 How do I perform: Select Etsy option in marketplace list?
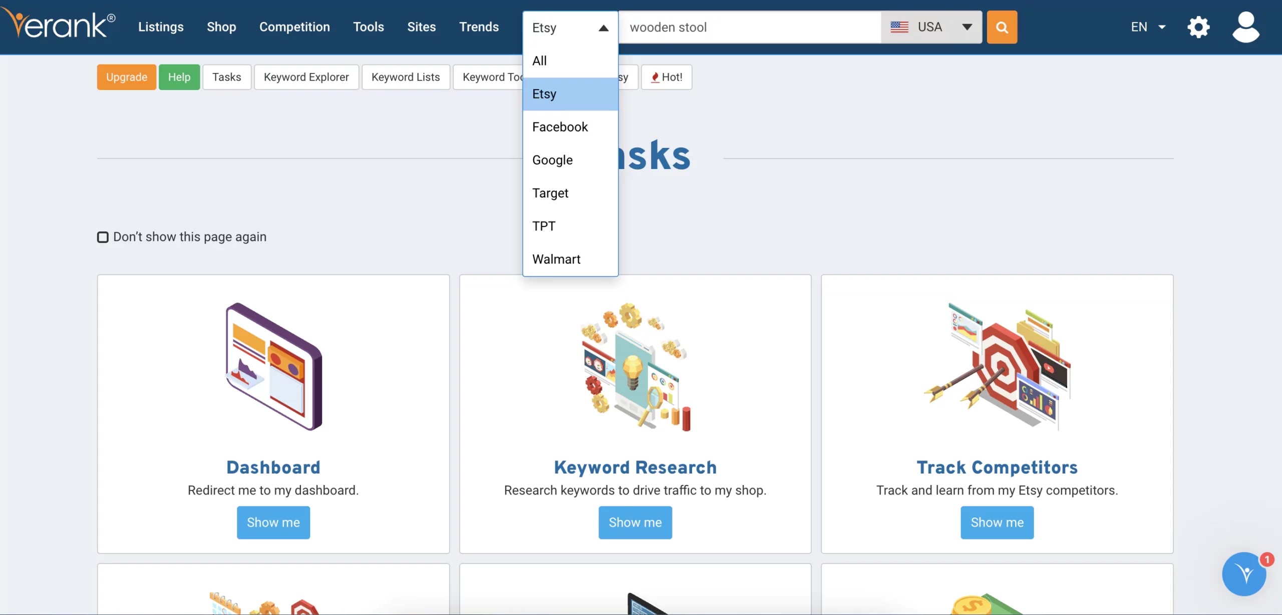[x=570, y=93]
